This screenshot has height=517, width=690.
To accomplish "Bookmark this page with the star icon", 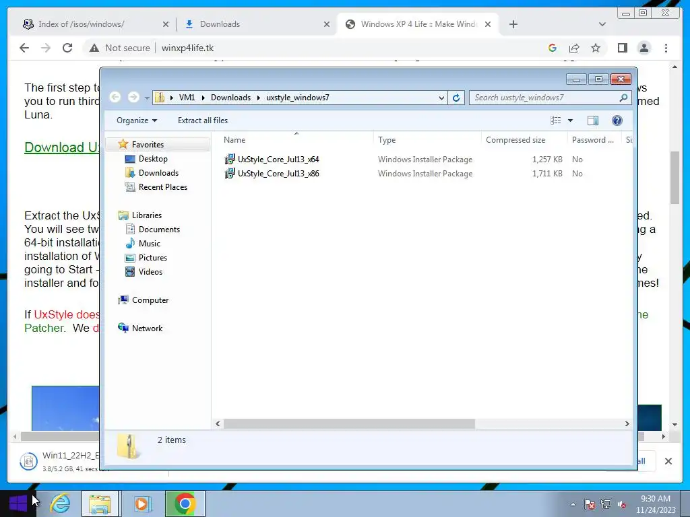I will click(x=596, y=48).
